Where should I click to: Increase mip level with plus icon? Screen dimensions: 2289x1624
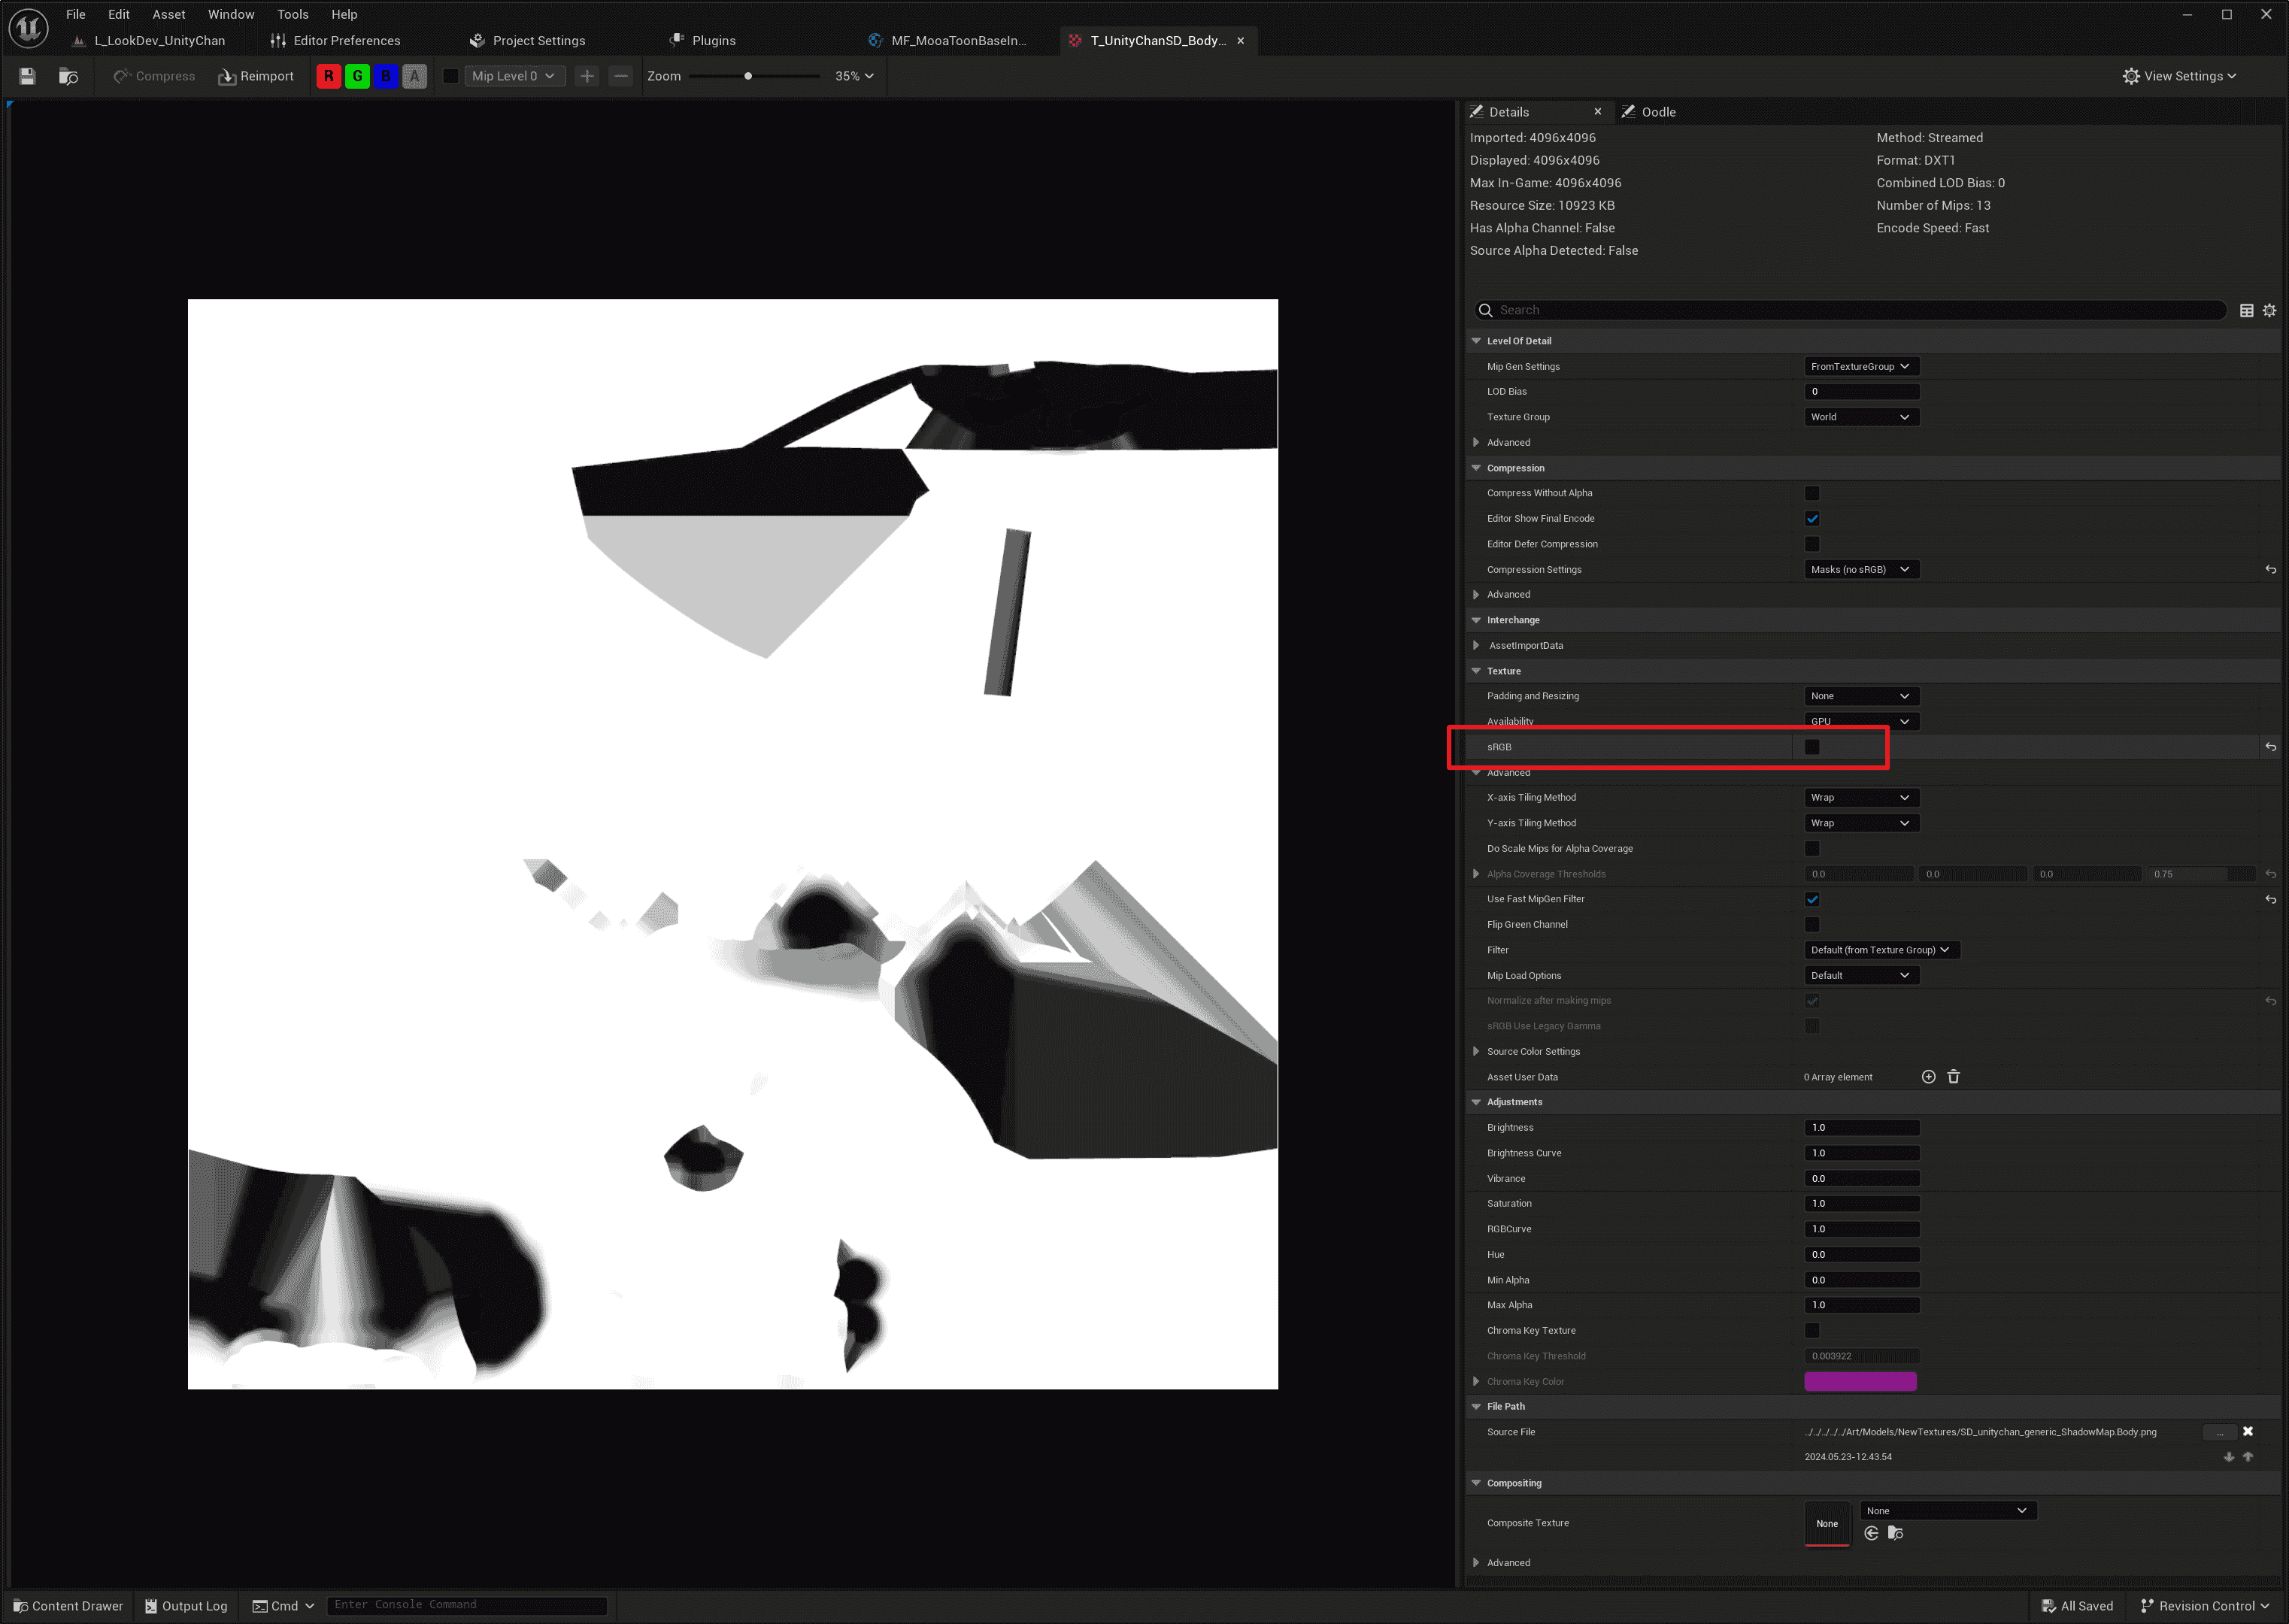pos(587,76)
